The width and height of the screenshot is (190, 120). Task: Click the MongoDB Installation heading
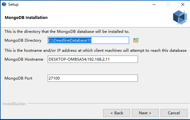26,18
